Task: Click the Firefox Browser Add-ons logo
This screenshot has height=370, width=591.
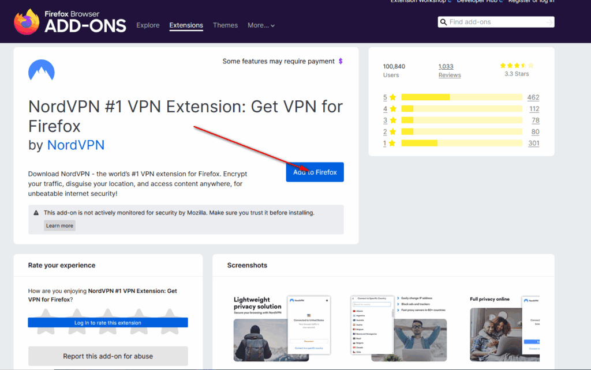Action: [x=70, y=22]
